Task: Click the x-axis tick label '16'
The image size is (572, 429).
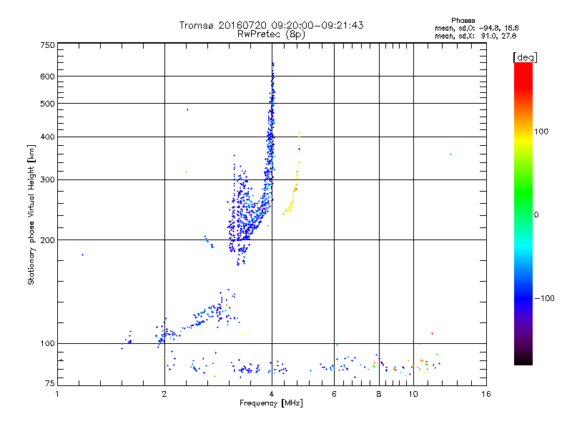Action: (x=486, y=394)
